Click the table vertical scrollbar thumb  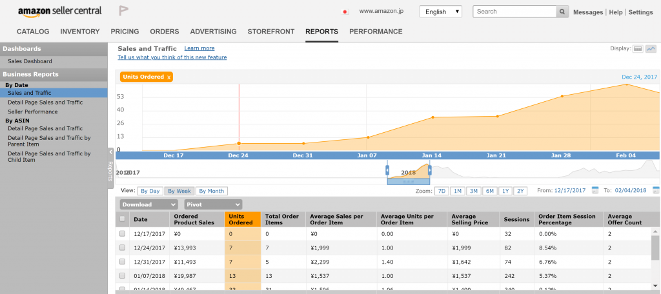tap(656, 248)
